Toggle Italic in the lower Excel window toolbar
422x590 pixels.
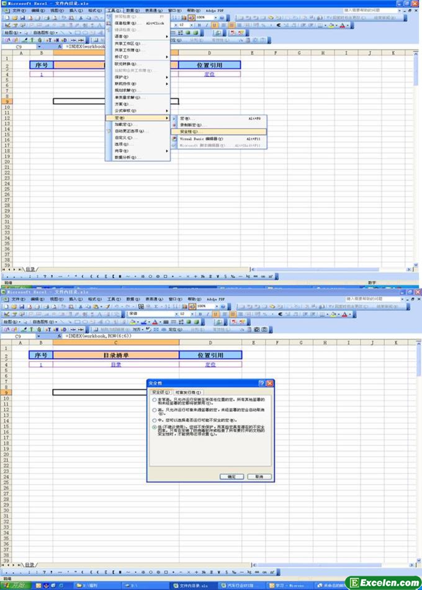coord(208,314)
